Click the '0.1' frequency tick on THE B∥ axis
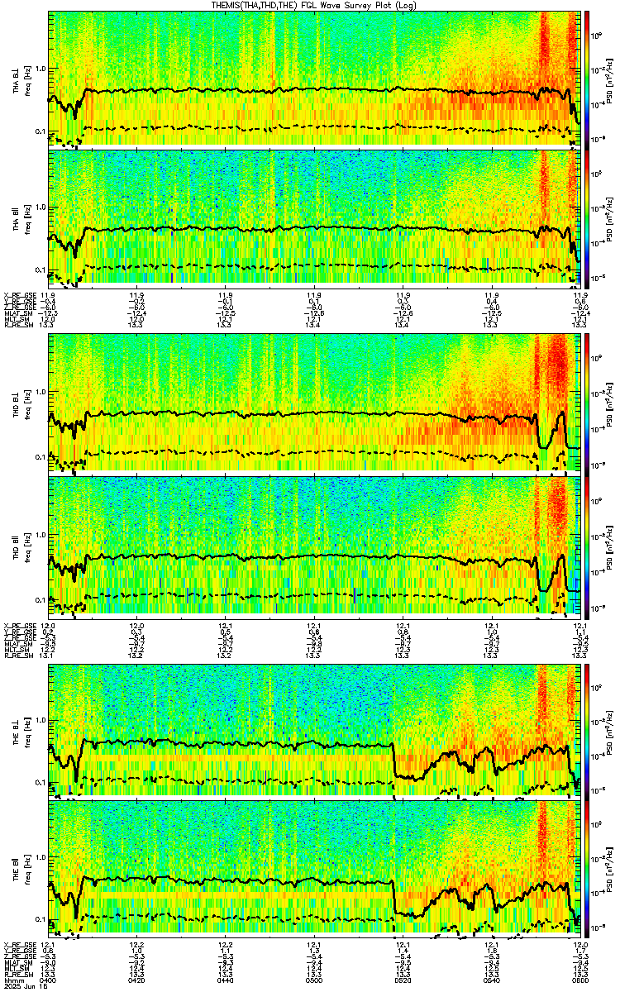The image size is (620, 992). point(41,919)
